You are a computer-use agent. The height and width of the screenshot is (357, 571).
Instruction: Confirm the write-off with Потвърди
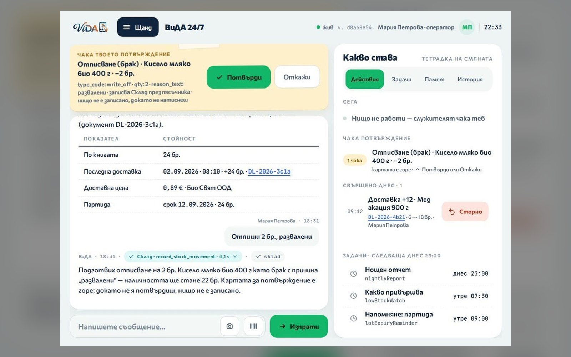(238, 77)
